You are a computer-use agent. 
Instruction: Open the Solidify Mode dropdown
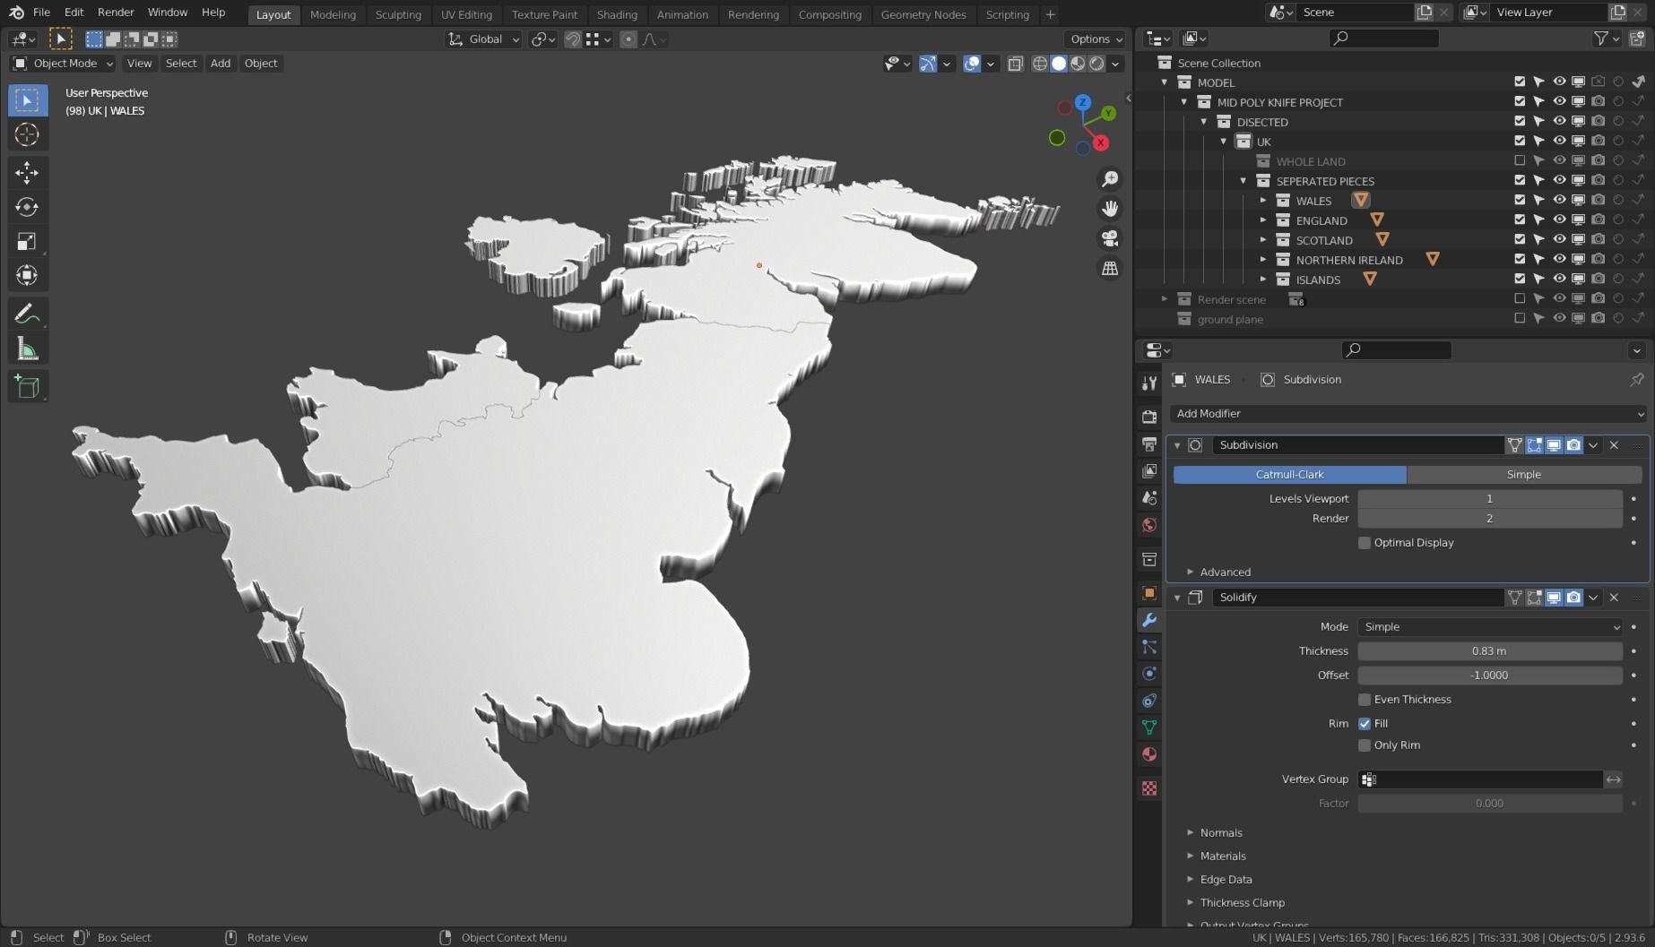(1490, 627)
